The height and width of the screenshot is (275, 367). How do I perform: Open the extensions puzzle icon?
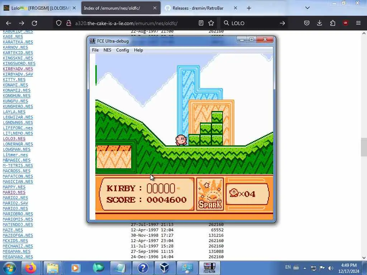[333, 23]
